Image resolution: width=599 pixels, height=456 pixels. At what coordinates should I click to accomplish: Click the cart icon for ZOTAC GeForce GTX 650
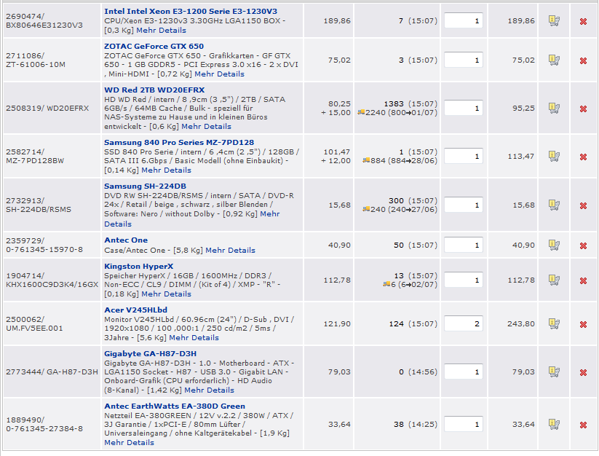[554, 60]
